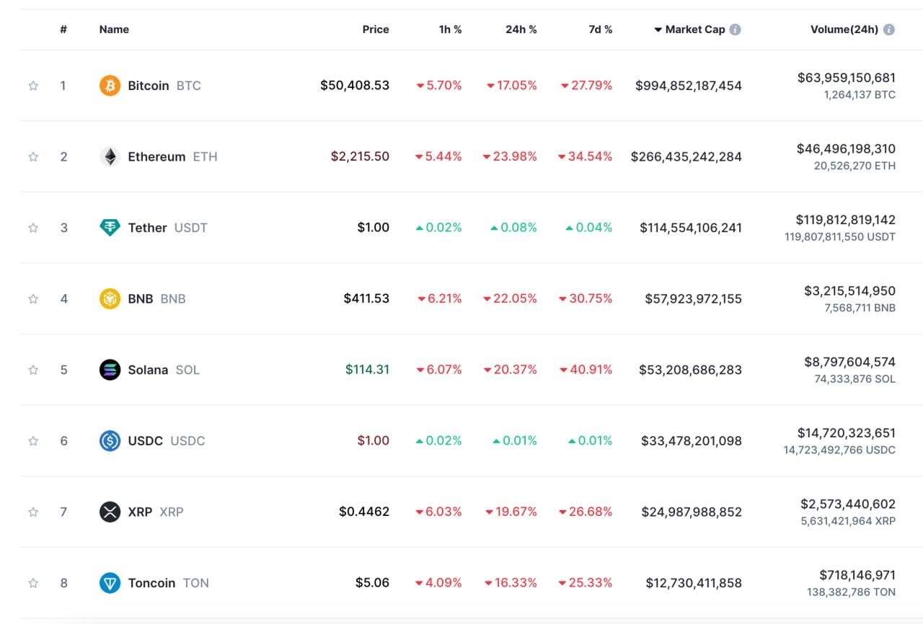
Task: Sort the list by Name header
Action: pos(114,30)
